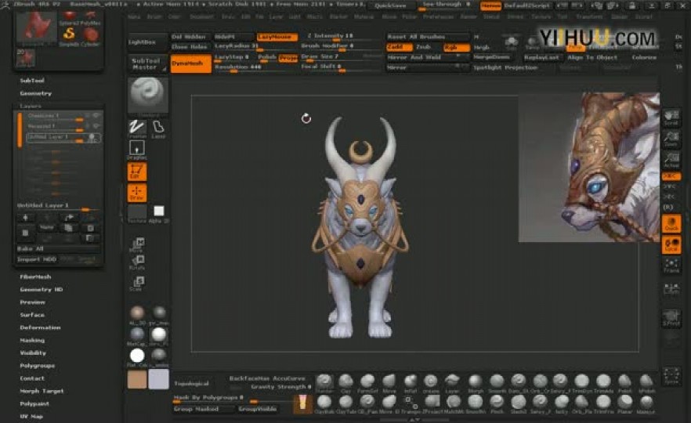This screenshot has width=691, height=423.
Task: Expand the Geometry palette
Action: [x=36, y=93]
